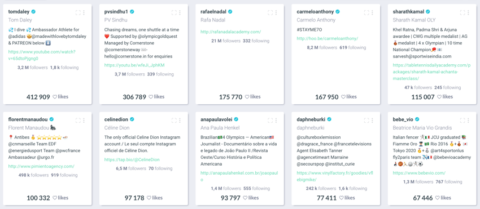This screenshot has width=480, height=209.
Task: Open the youtu.be link on pvsindhu1 card
Action: [134, 65]
